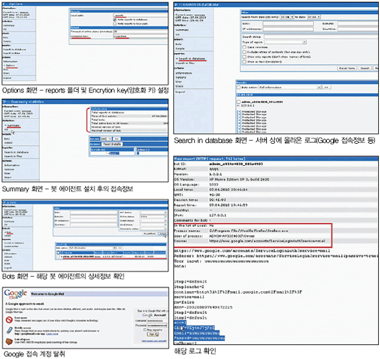The height and width of the screenshot is (359, 380).
Task: Open the Install status dropdown in Bots filter
Action: click(x=153, y=221)
